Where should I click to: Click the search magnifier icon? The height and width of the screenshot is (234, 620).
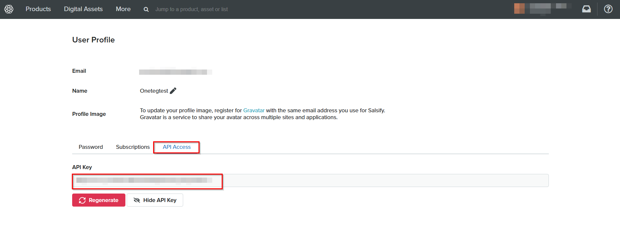(146, 9)
